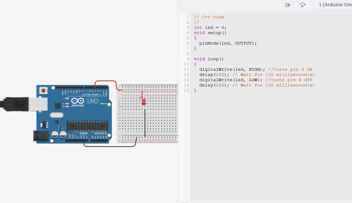Click the red reset button on Arduino
The height and width of the screenshot is (203, 352).
[x=43, y=91]
